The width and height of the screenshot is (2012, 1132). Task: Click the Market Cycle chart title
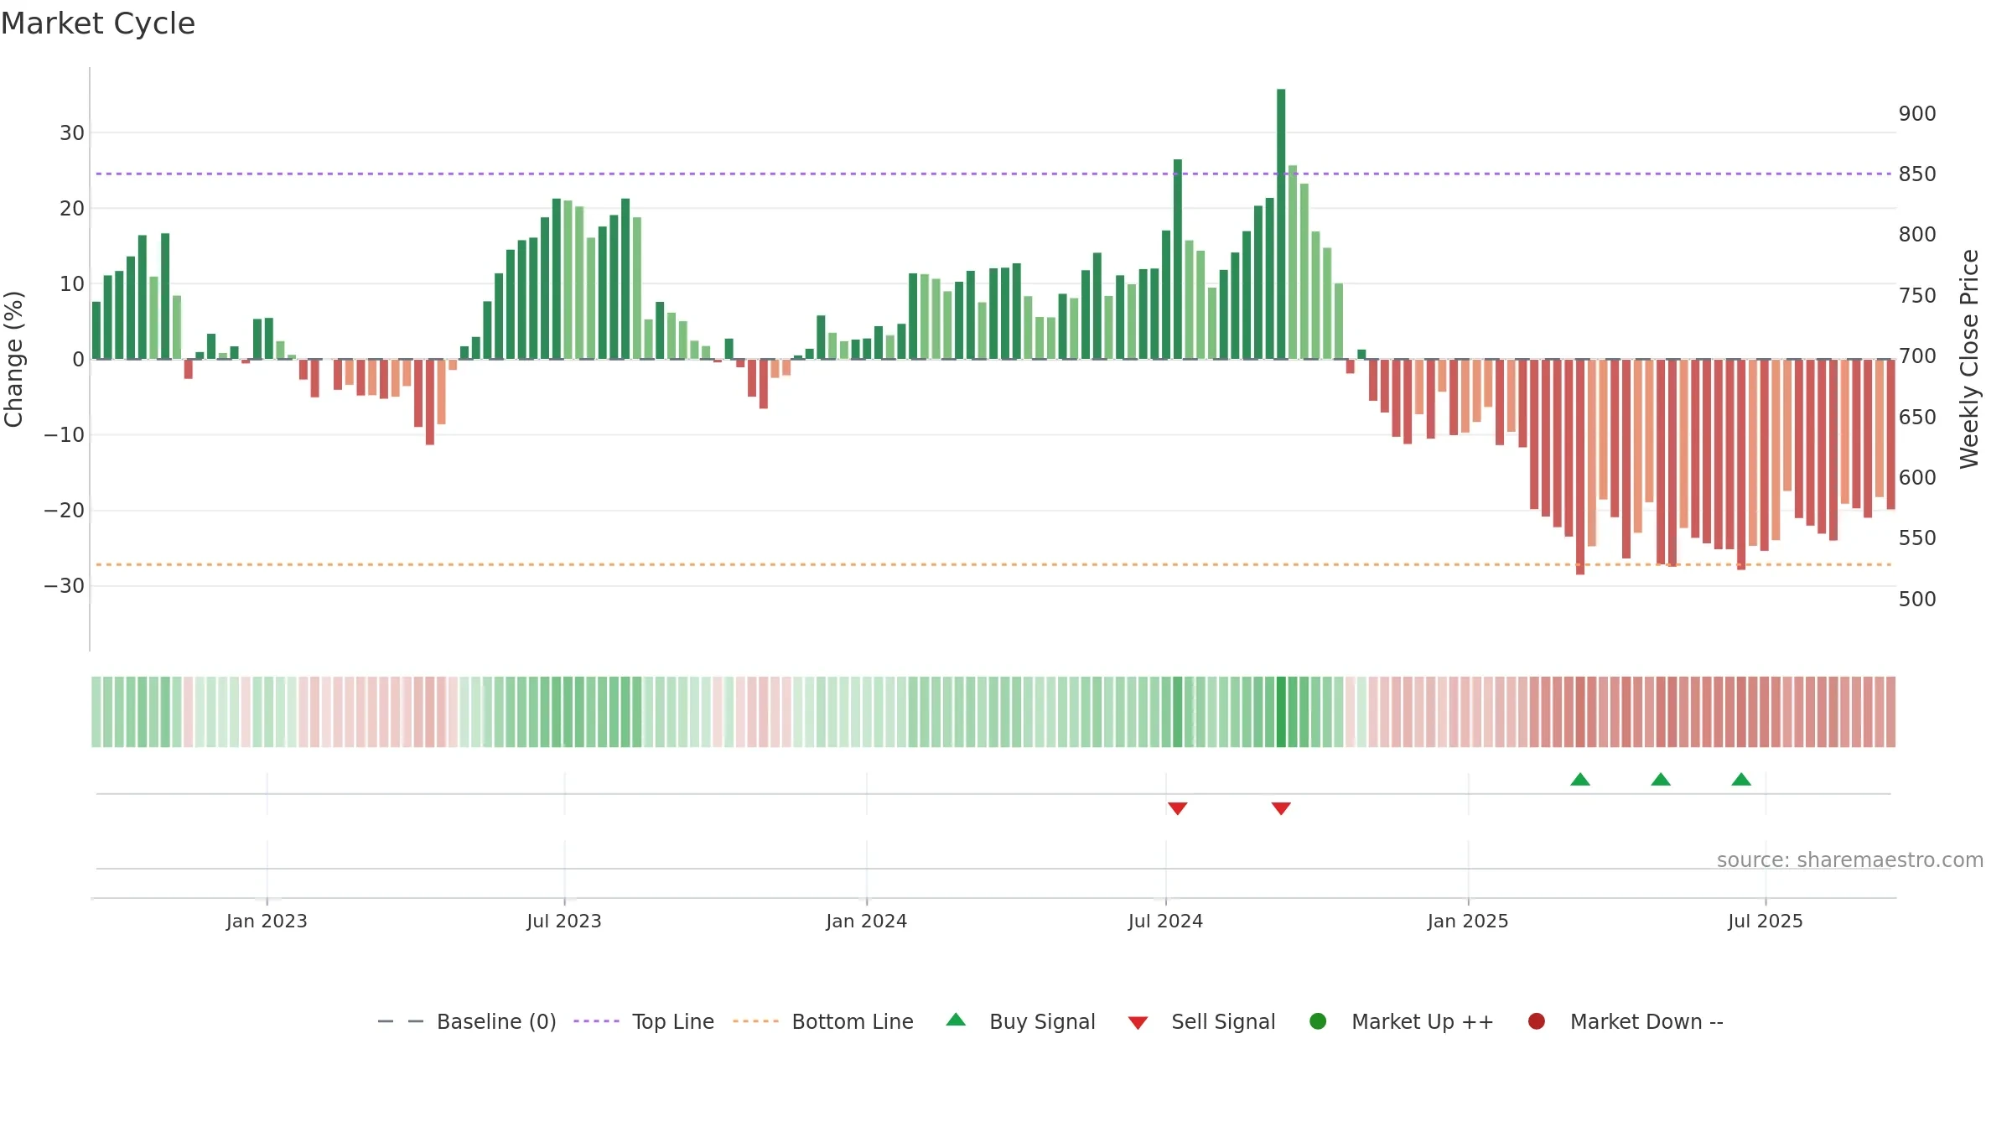(98, 23)
